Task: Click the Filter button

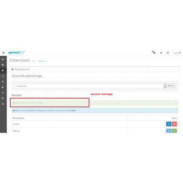Action: (171, 86)
